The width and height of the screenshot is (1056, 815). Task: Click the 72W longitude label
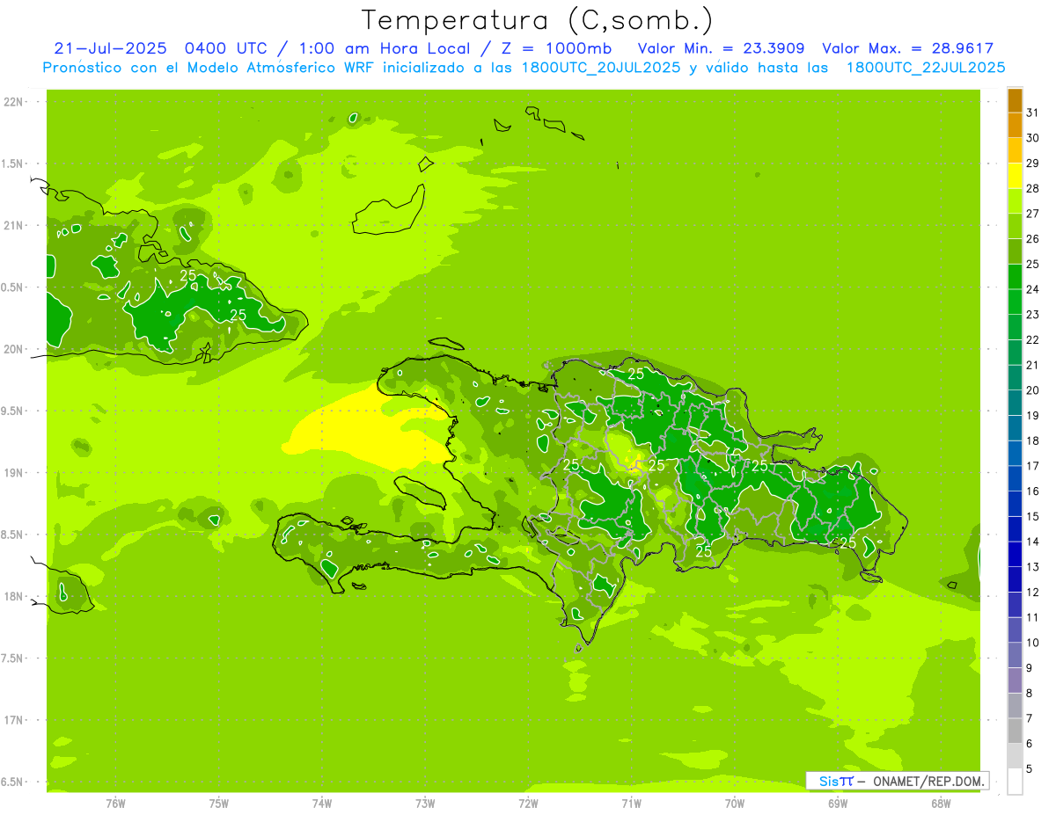coord(528,803)
